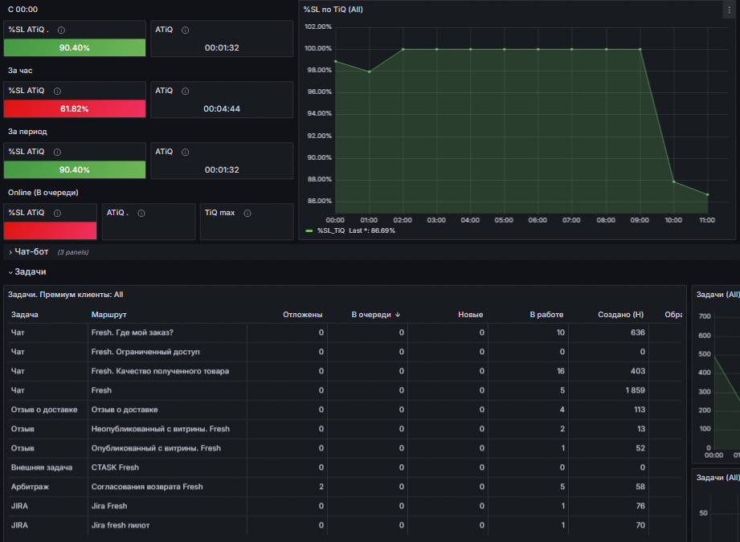The width and height of the screenshot is (740, 542).
Task: Click the Маршрут column header
Action: (x=109, y=315)
